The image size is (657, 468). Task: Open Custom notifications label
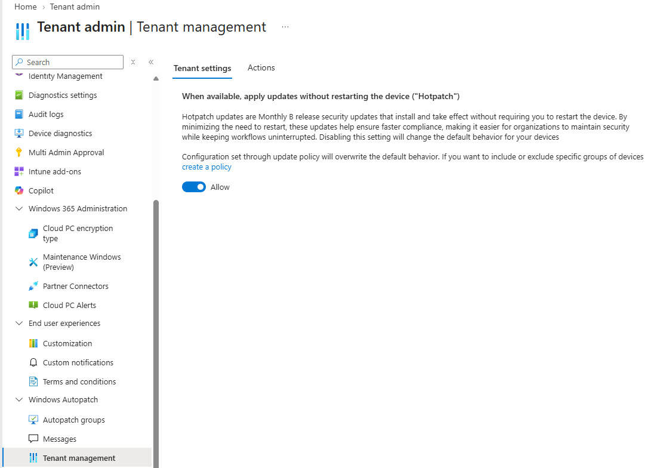coord(78,362)
